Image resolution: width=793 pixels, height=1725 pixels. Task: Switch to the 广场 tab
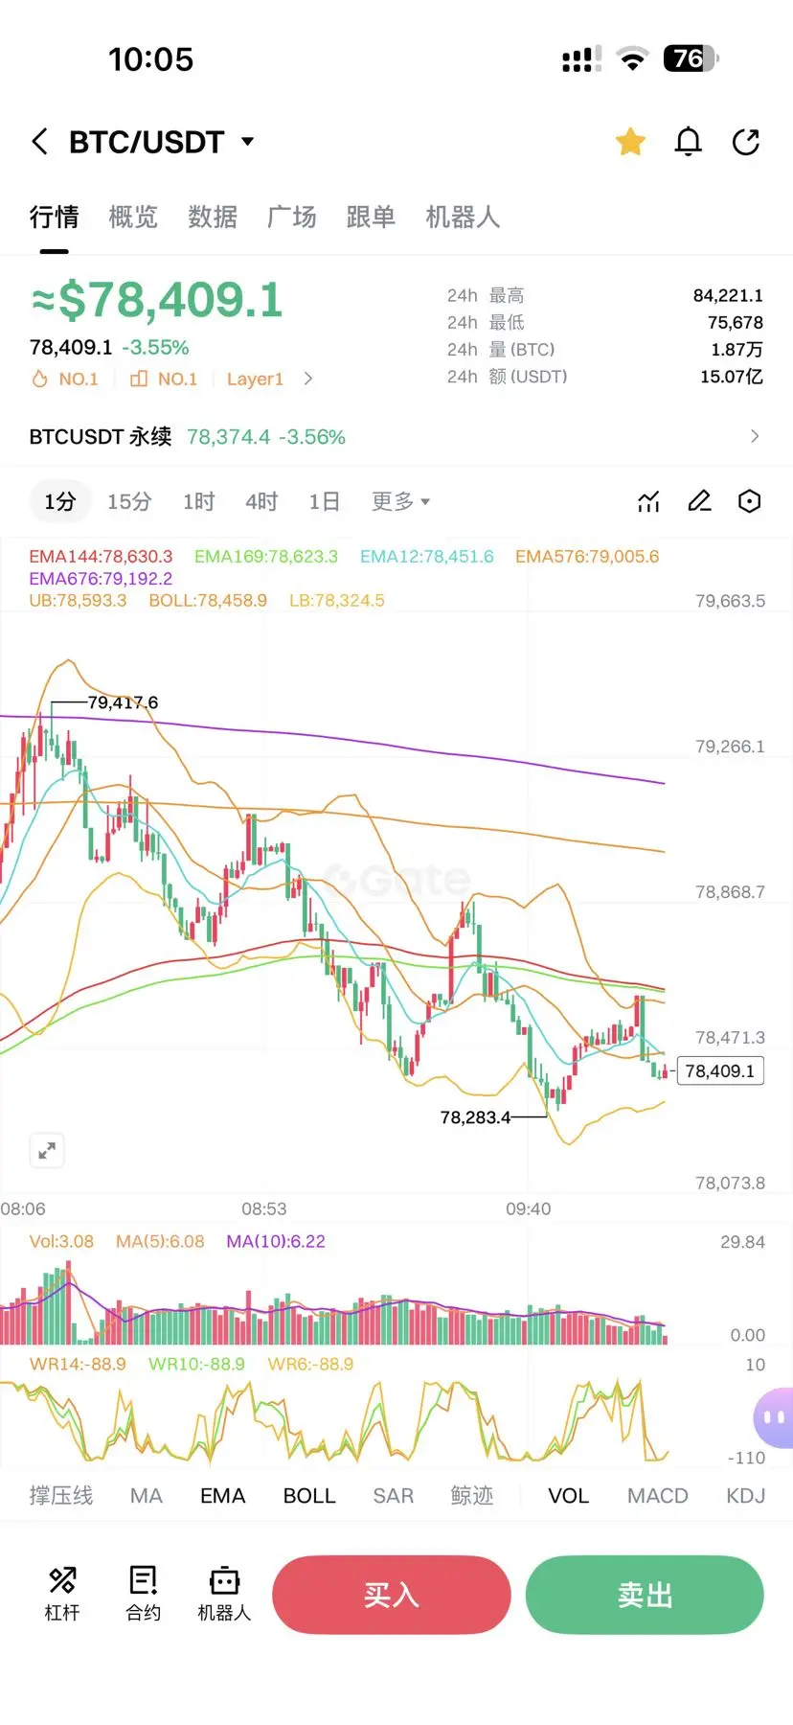click(x=292, y=218)
